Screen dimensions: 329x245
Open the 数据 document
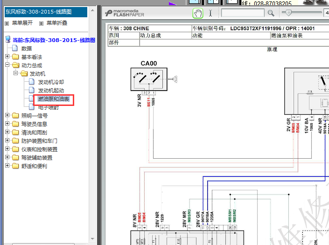tap(27, 49)
